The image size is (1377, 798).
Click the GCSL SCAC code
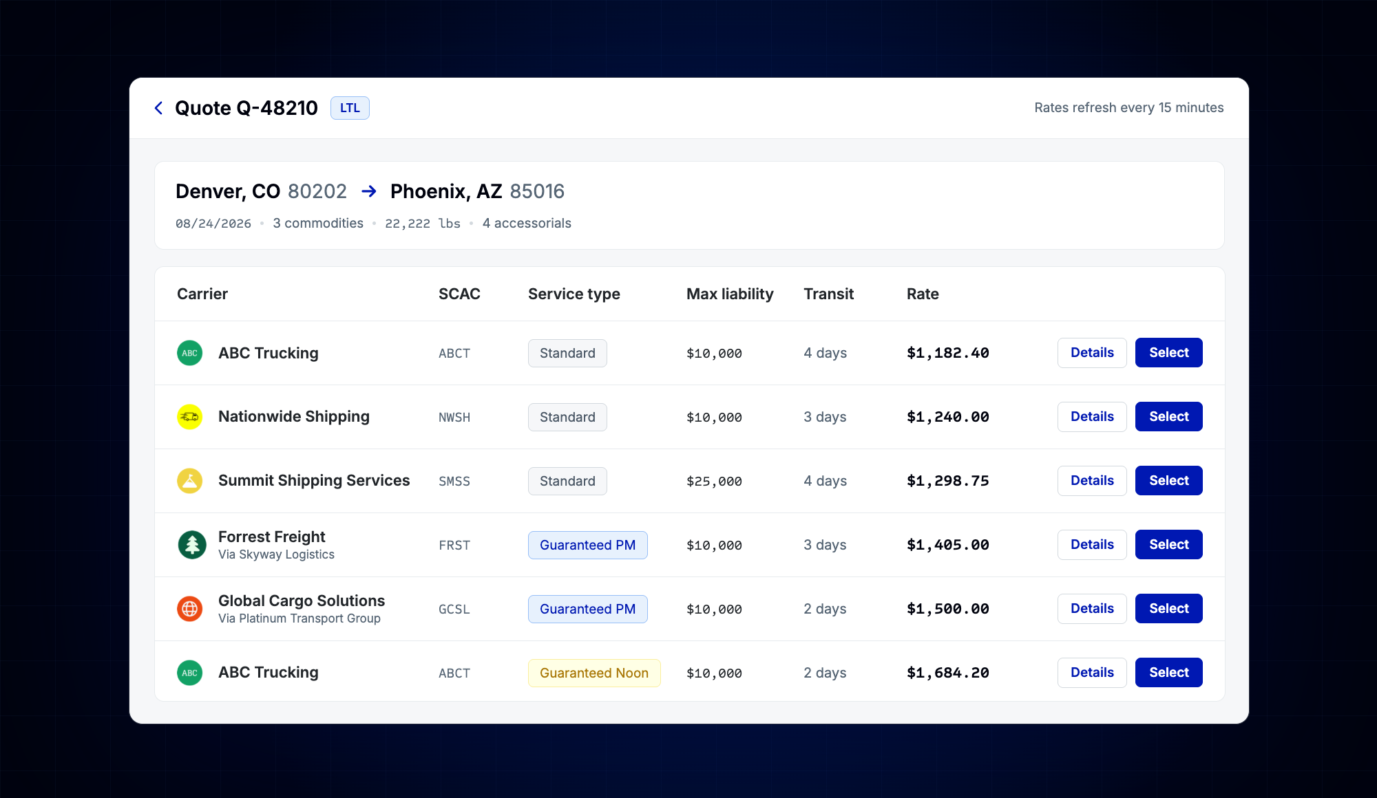[454, 610]
